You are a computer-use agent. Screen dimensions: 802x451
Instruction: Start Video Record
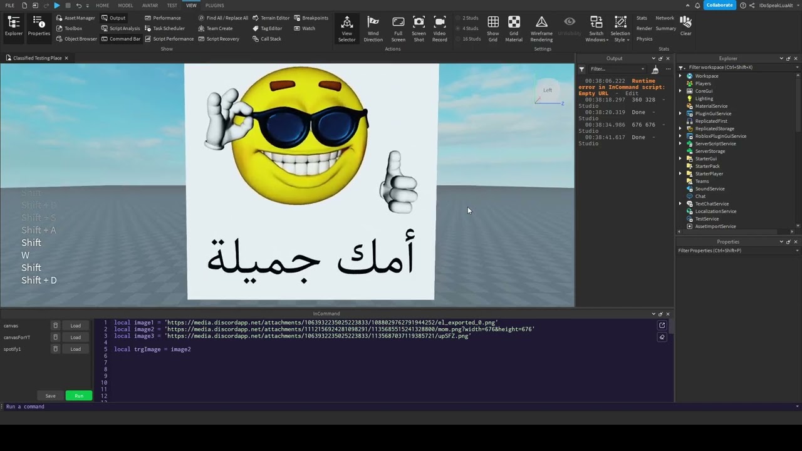[439, 29]
